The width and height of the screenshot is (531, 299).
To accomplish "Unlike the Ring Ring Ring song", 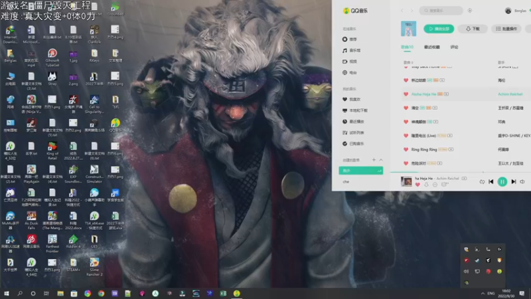I will click(406, 149).
